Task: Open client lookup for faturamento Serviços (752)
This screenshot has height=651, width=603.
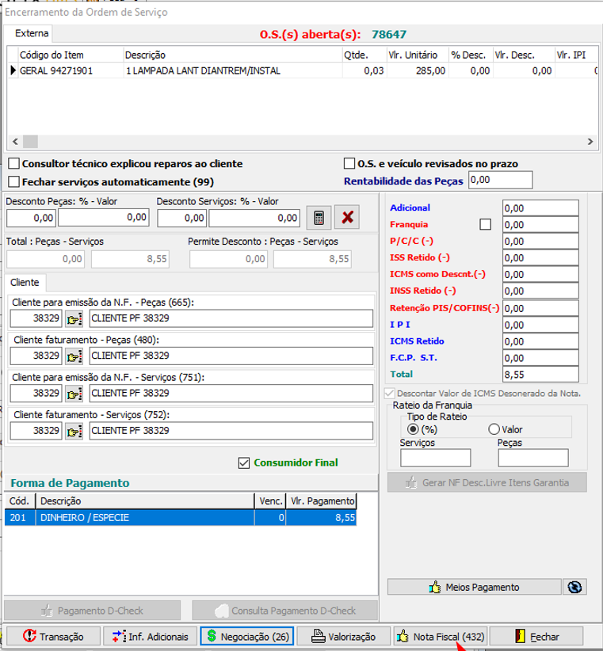Action: click(x=74, y=431)
